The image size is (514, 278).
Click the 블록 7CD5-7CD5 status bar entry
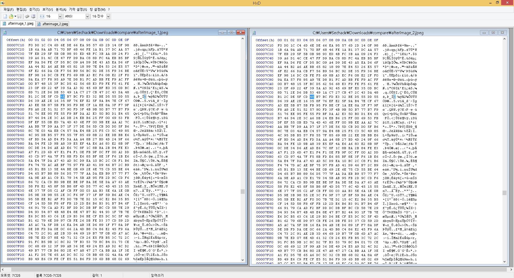pos(48,275)
